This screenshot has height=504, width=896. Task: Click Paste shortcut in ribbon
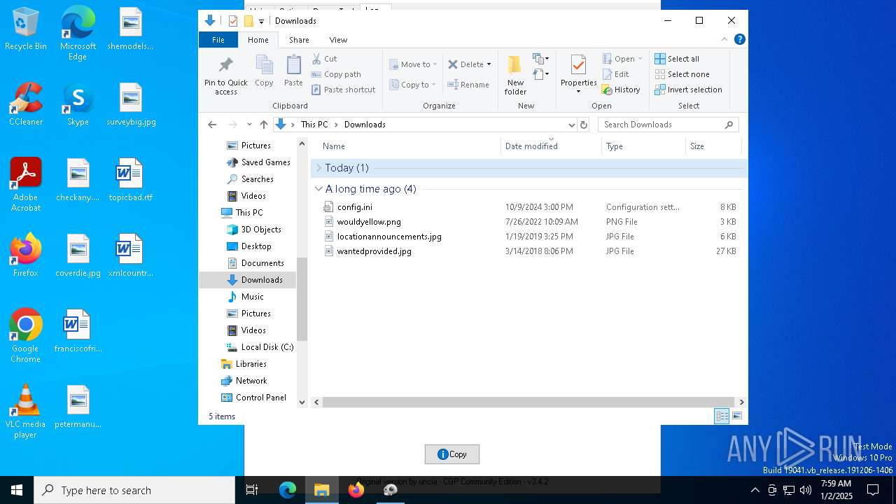pyautogui.click(x=343, y=90)
